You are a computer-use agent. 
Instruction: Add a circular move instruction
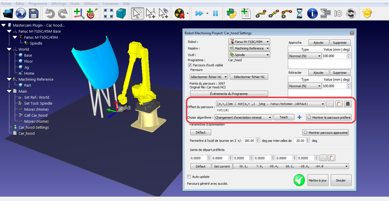coord(287,13)
